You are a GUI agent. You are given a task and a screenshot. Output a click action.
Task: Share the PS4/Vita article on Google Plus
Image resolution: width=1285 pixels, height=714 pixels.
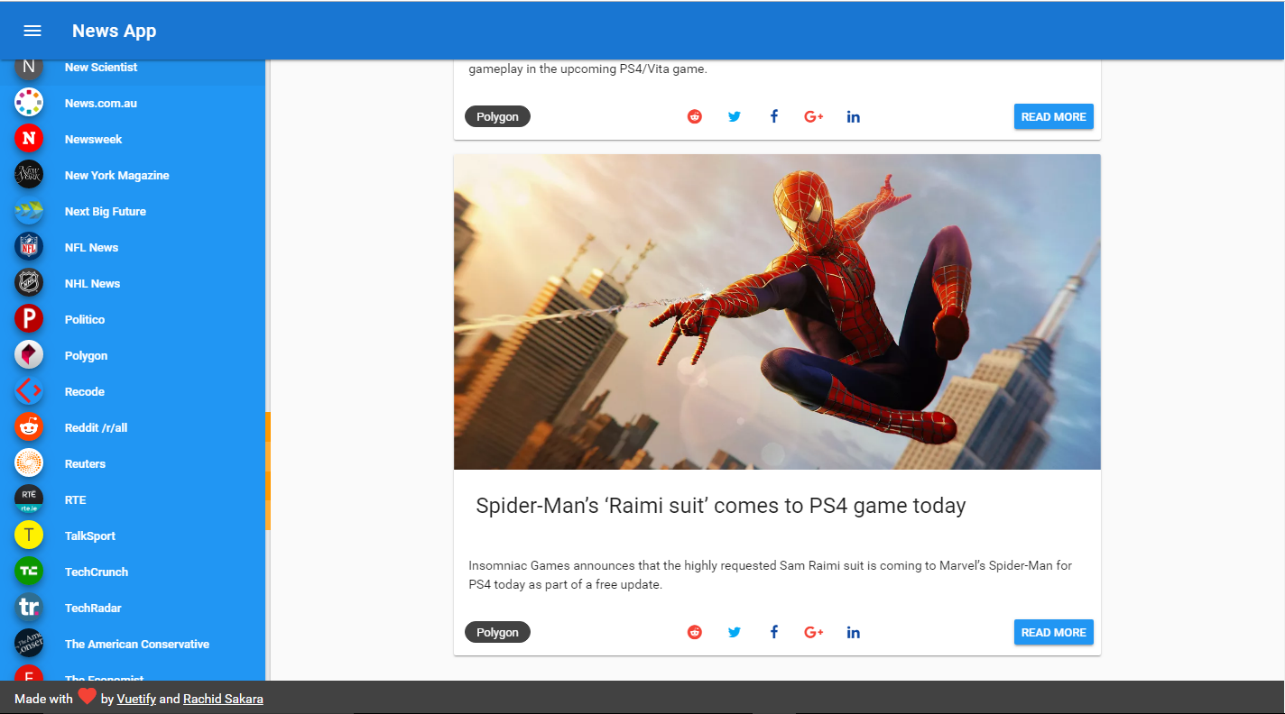[814, 116]
